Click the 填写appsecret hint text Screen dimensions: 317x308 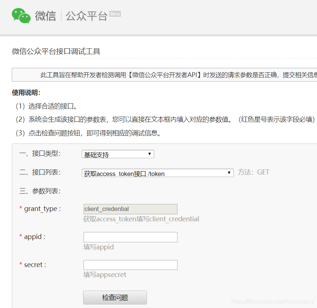[105, 275]
